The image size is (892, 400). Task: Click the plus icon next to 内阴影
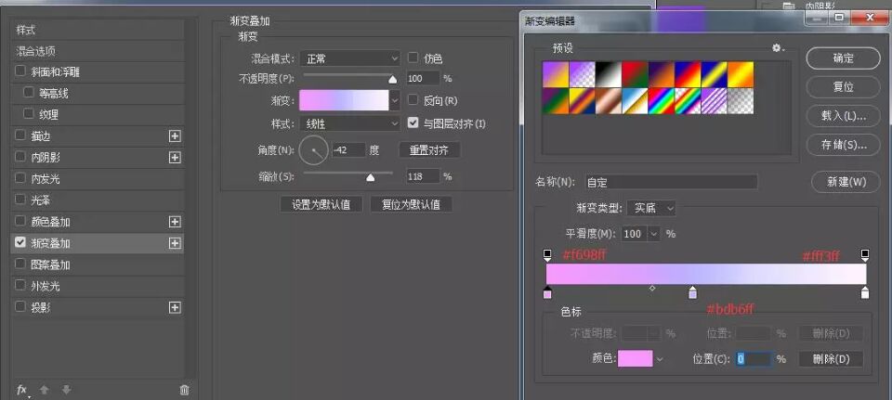pos(175,158)
